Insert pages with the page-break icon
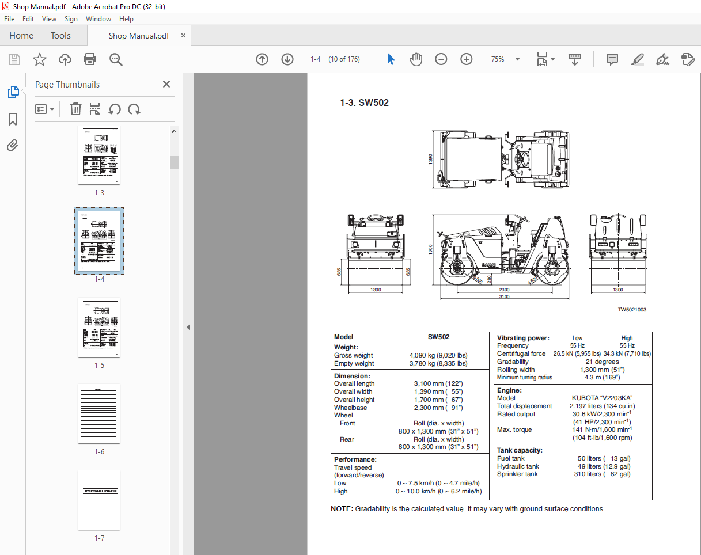This screenshot has width=701, height=555. tap(95, 109)
